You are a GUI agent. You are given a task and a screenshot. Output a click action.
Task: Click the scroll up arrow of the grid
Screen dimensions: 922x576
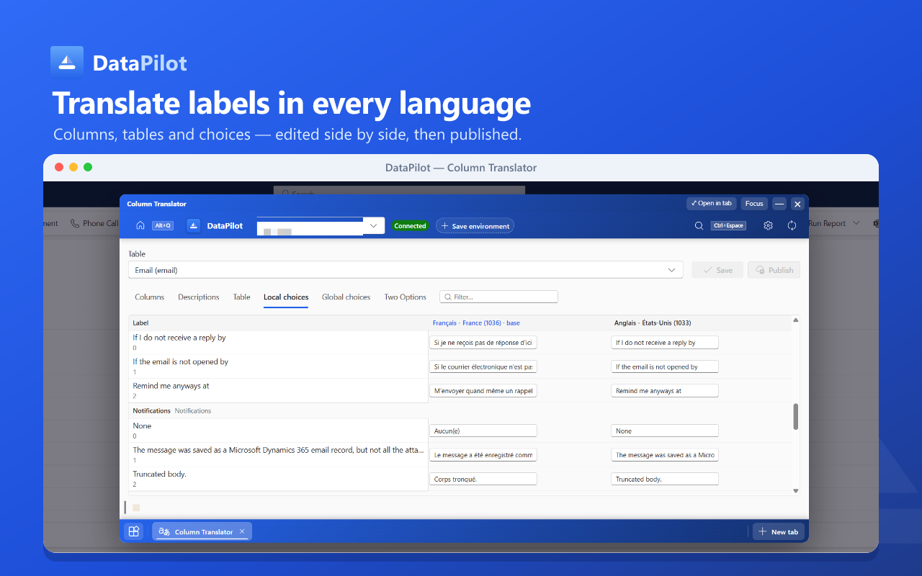coord(796,320)
